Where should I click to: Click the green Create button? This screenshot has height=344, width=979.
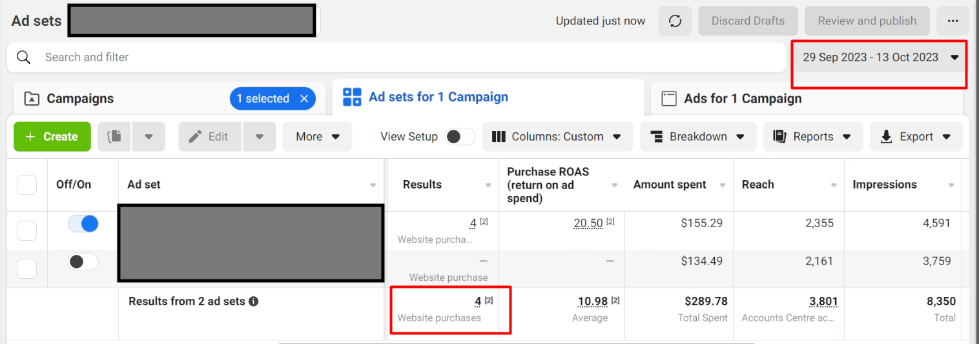[52, 137]
